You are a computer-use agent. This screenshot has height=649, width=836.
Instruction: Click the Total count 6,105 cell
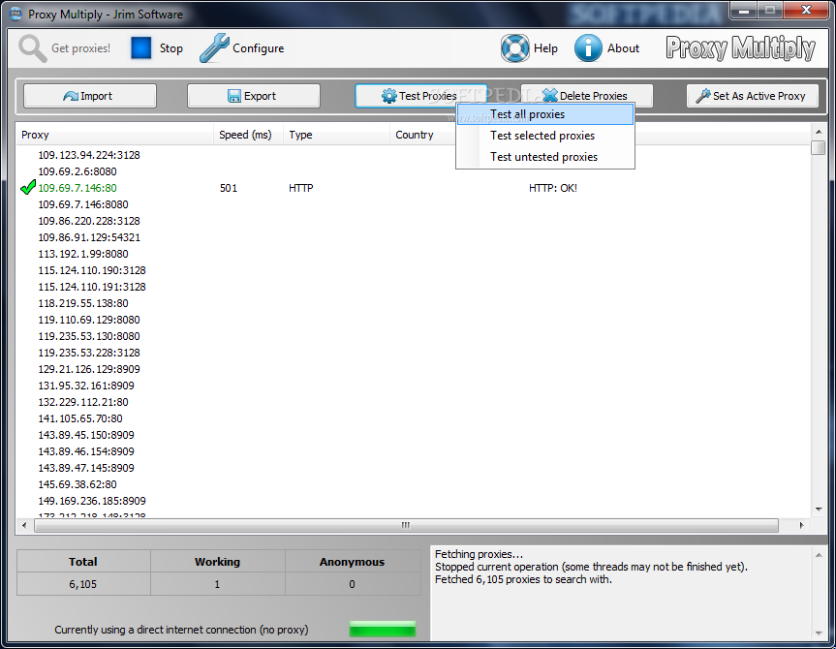tap(83, 584)
